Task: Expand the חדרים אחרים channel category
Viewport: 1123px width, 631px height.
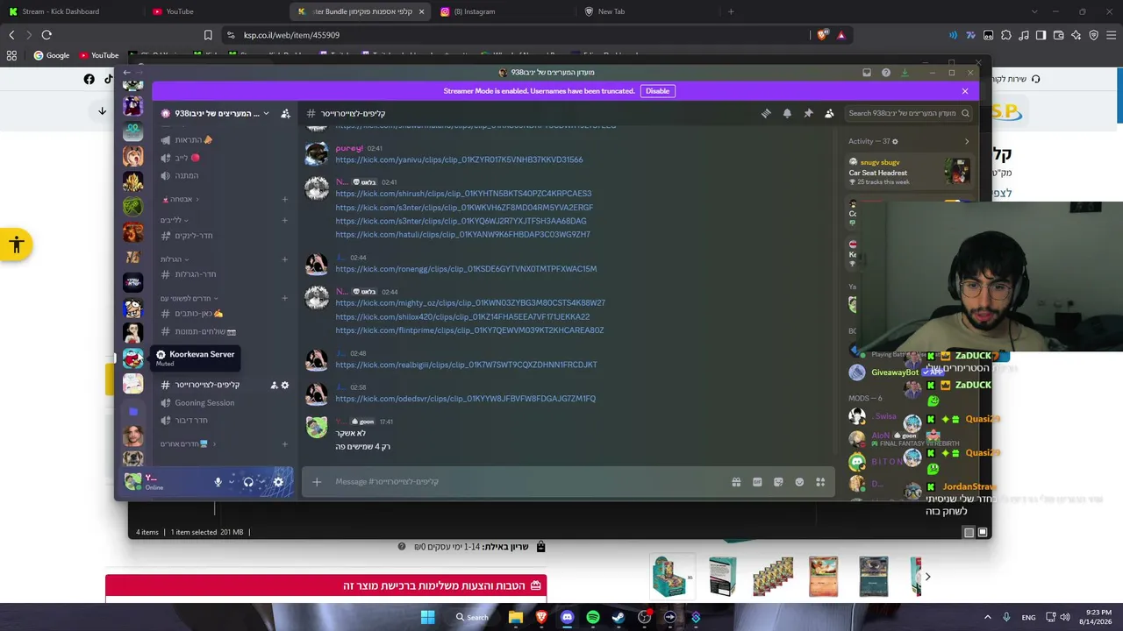Action: point(188,444)
